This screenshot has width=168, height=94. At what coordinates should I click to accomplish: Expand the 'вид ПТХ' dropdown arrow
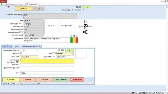point(73,54)
